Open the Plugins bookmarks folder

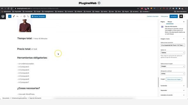[x=125, y=12]
